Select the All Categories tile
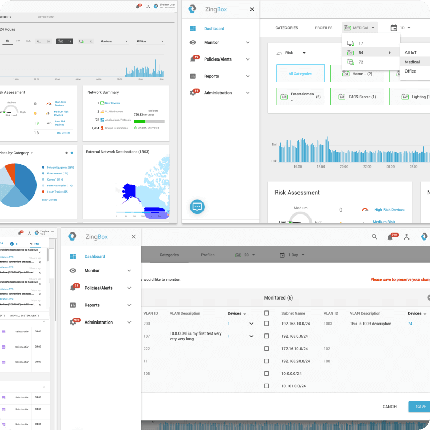 pos(300,74)
